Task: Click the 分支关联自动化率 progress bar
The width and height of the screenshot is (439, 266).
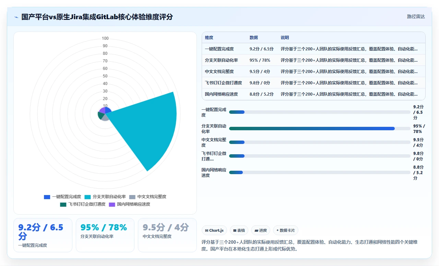Action: point(320,129)
